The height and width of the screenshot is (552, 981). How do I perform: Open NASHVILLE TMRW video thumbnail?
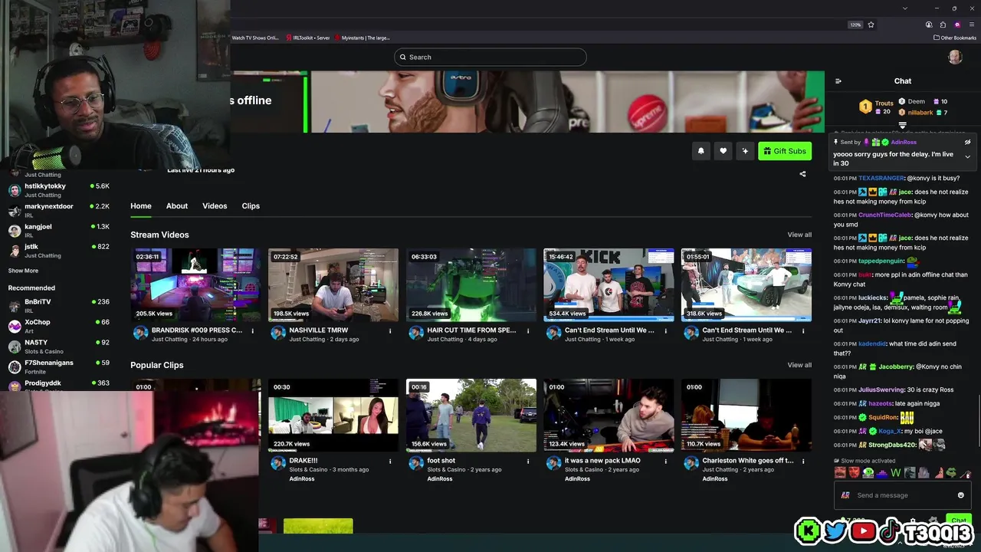[333, 284]
